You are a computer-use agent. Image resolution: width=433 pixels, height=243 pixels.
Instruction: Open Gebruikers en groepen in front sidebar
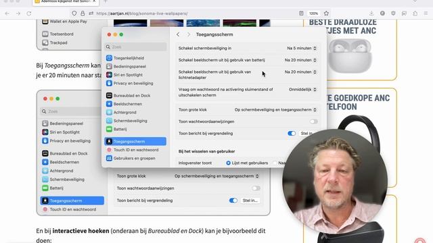[x=135, y=158]
